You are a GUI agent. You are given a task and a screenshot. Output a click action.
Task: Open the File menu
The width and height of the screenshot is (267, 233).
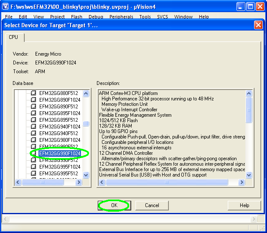pos(9,17)
